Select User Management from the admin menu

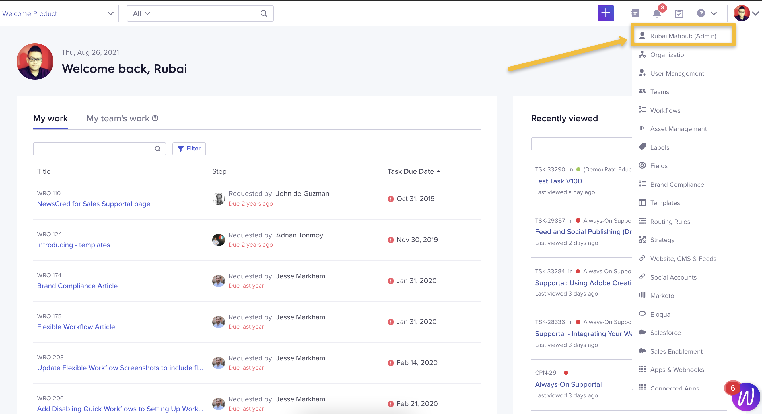677,73
